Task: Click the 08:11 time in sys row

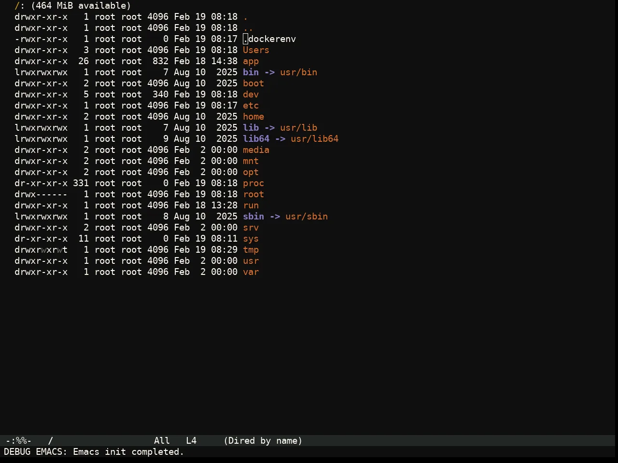Action: pyautogui.click(x=224, y=239)
